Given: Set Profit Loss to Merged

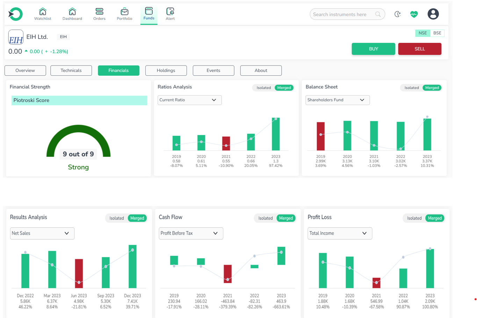Looking at the screenshot, I should pos(435,218).
